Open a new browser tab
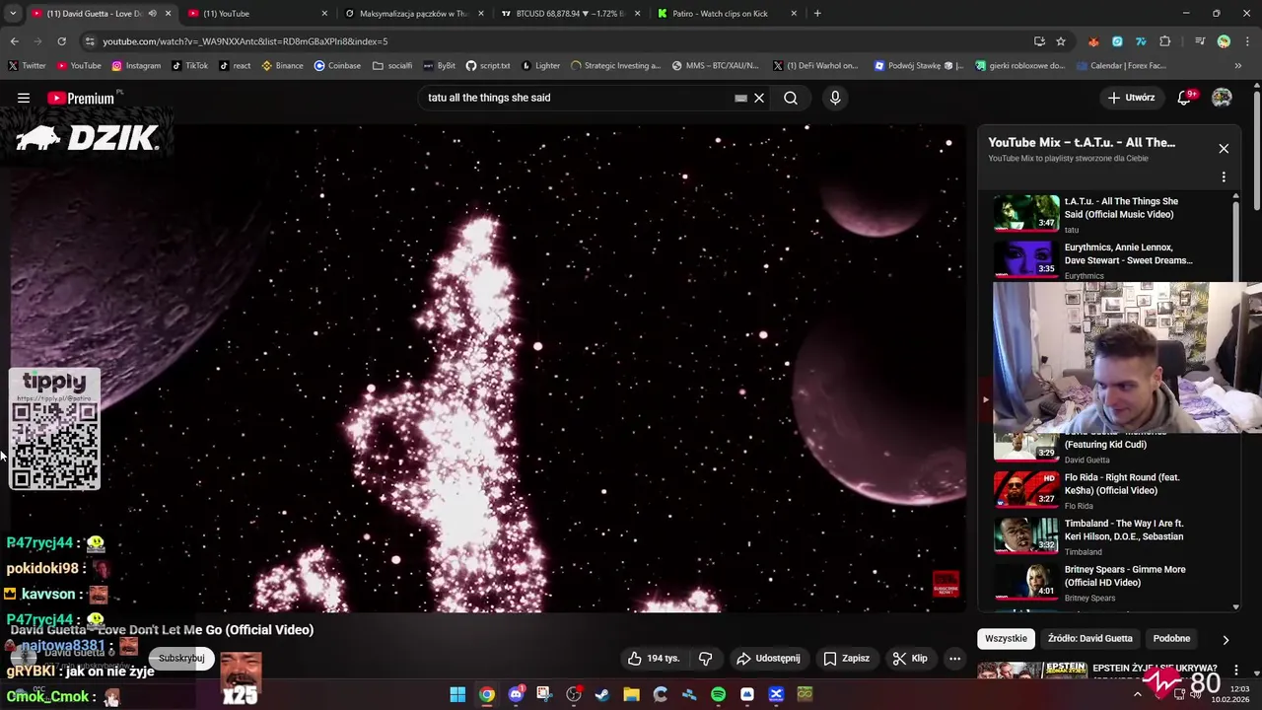The height and width of the screenshot is (710, 1262). (817, 14)
